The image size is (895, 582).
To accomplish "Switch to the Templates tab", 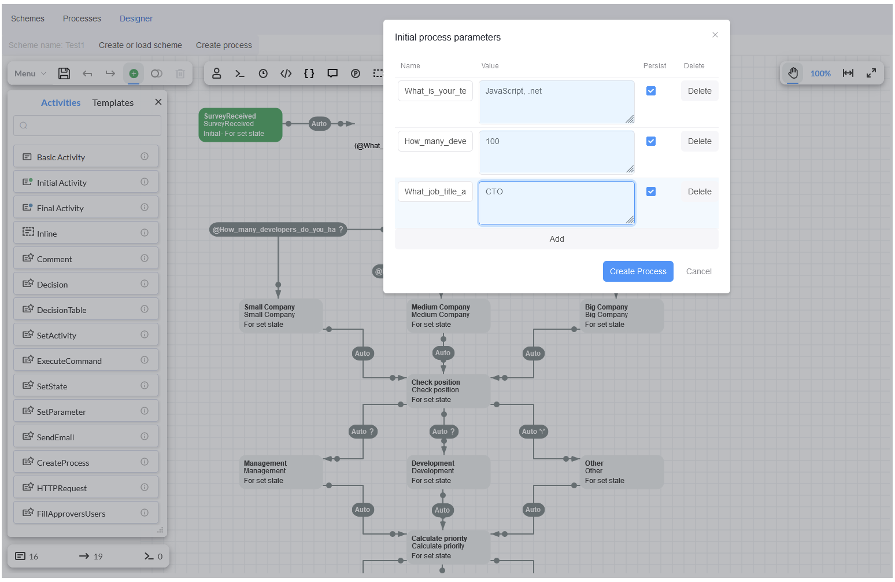I will [x=113, y=102].
